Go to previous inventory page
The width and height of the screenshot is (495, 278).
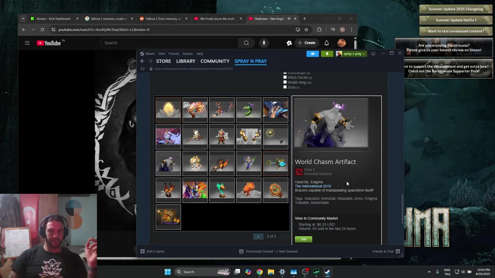258,236
